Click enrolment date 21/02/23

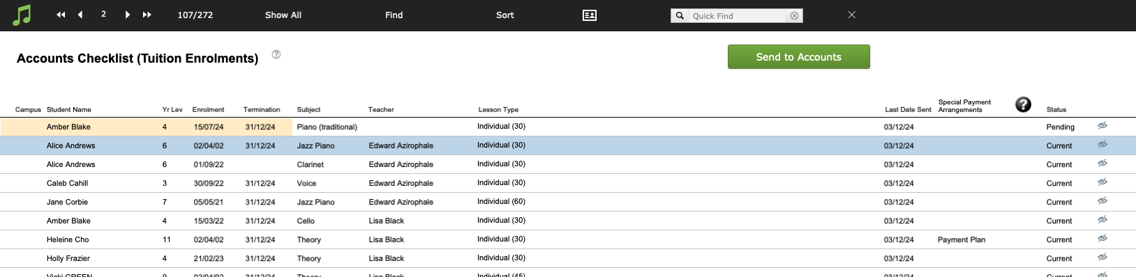click(209, 258)
